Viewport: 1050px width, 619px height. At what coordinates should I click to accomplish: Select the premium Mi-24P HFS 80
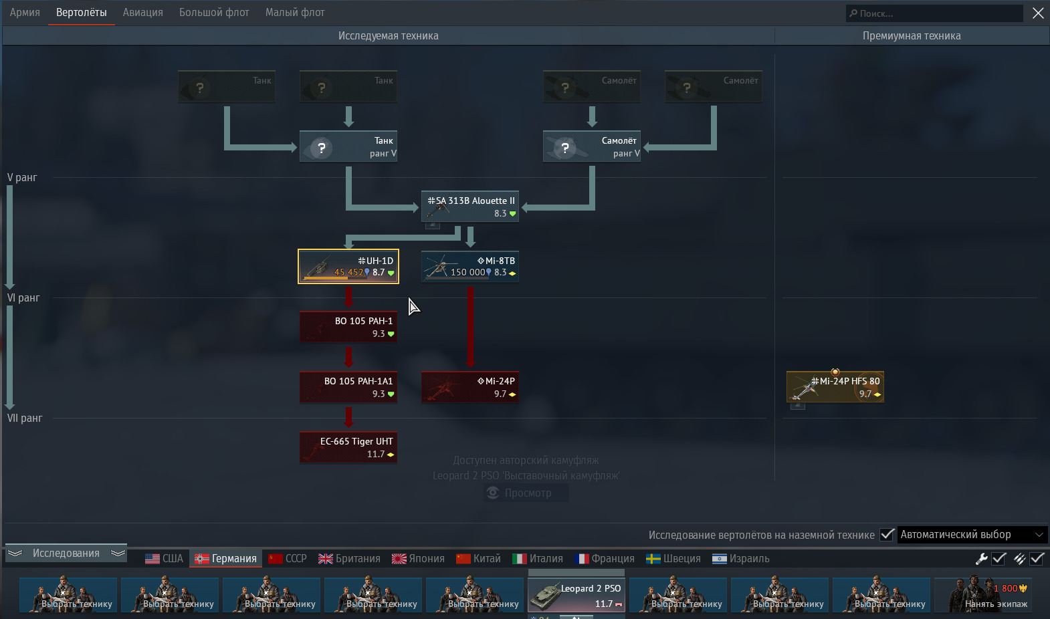[x=835, y=387]
